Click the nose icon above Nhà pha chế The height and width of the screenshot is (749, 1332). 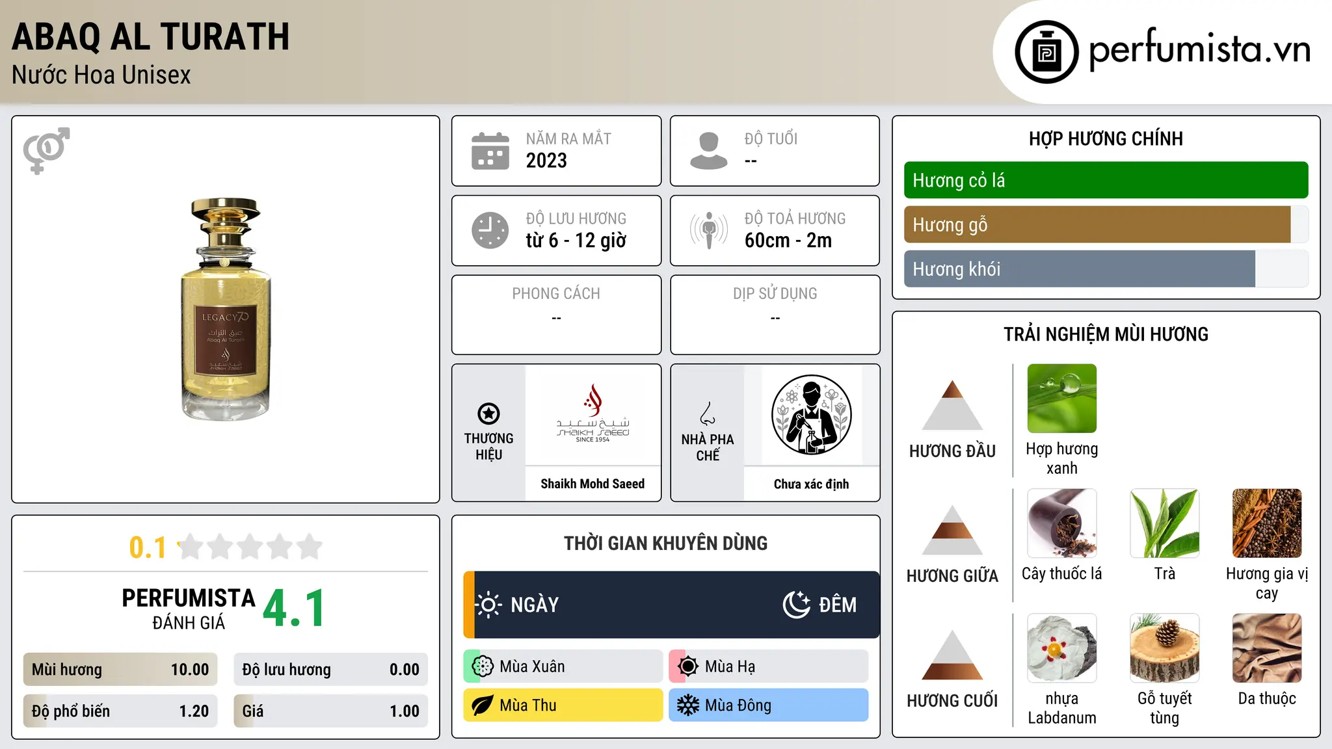point(708,414)
